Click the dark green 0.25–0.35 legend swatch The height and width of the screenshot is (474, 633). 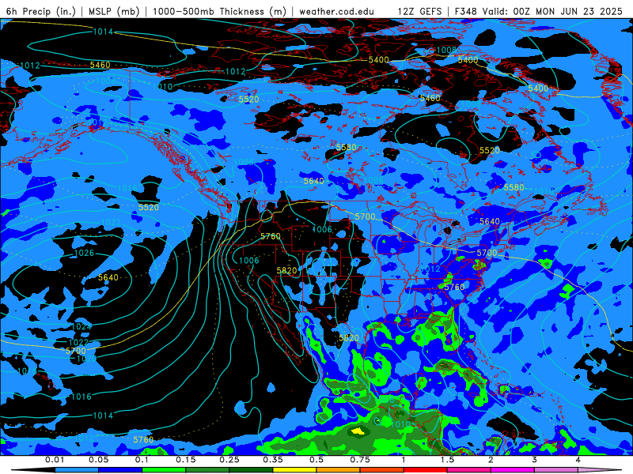251,470
